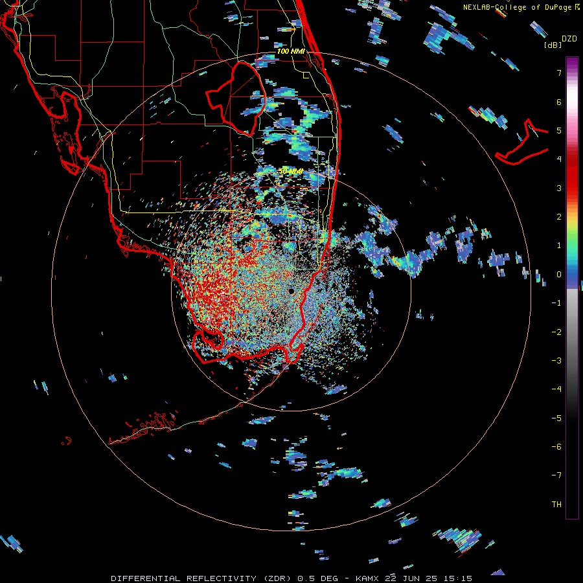583x583 pixels.
Task: Click the scale value -5 label
Action: 556,418
